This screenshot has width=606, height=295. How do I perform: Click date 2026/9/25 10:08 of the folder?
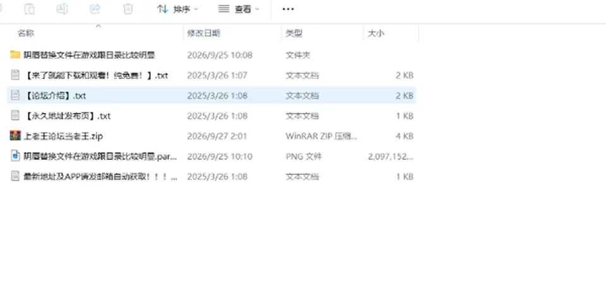point(220,55)
